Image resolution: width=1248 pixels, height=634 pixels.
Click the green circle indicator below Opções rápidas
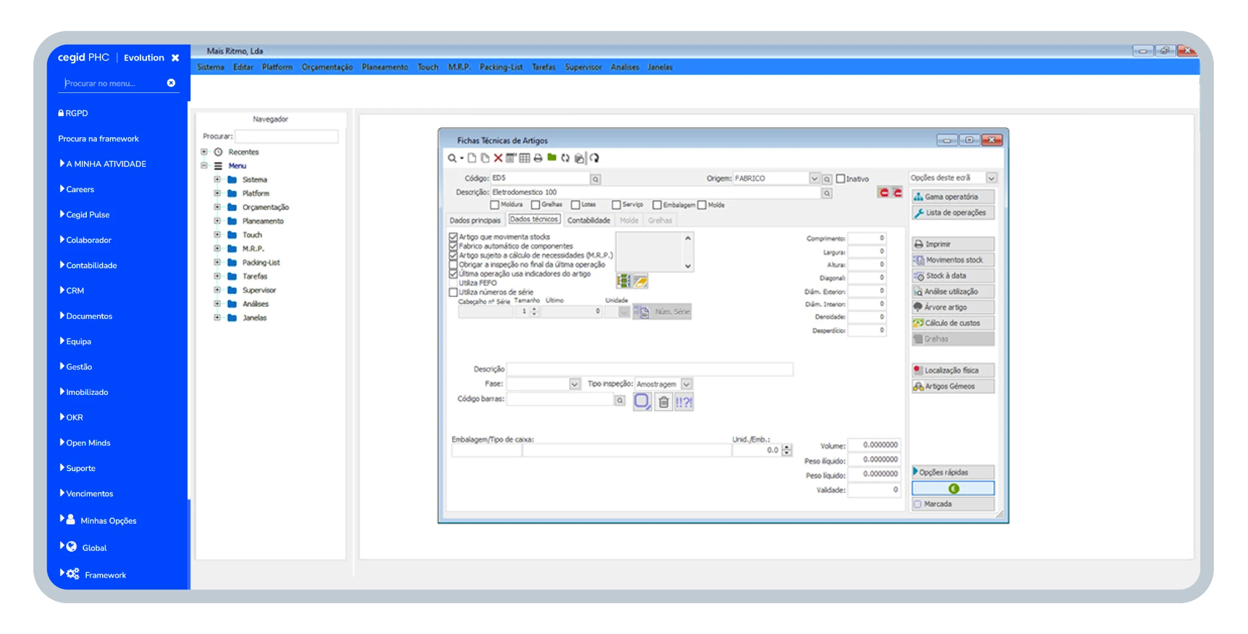(x=954, y=489)
